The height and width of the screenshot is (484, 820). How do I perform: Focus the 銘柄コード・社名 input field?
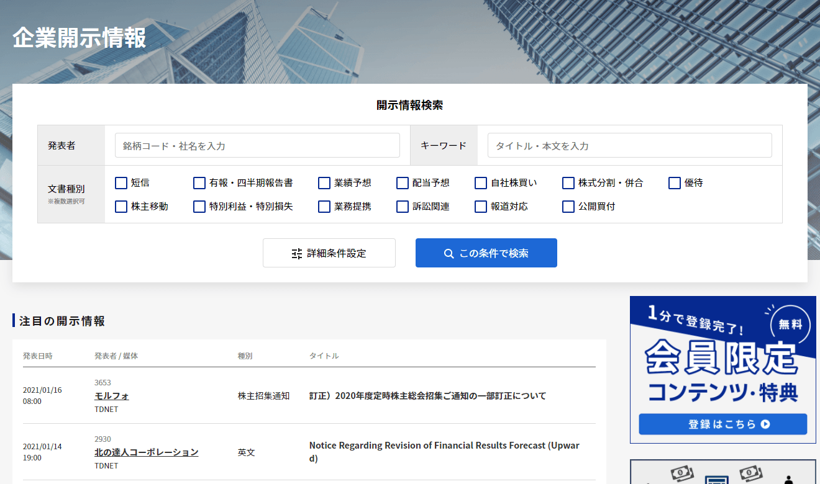pos(257,146)
